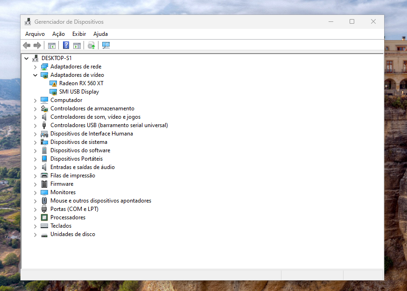Viewport: 407px width, 291px height.
Task: Select Filas de impressão label
Action: [73, 176]
